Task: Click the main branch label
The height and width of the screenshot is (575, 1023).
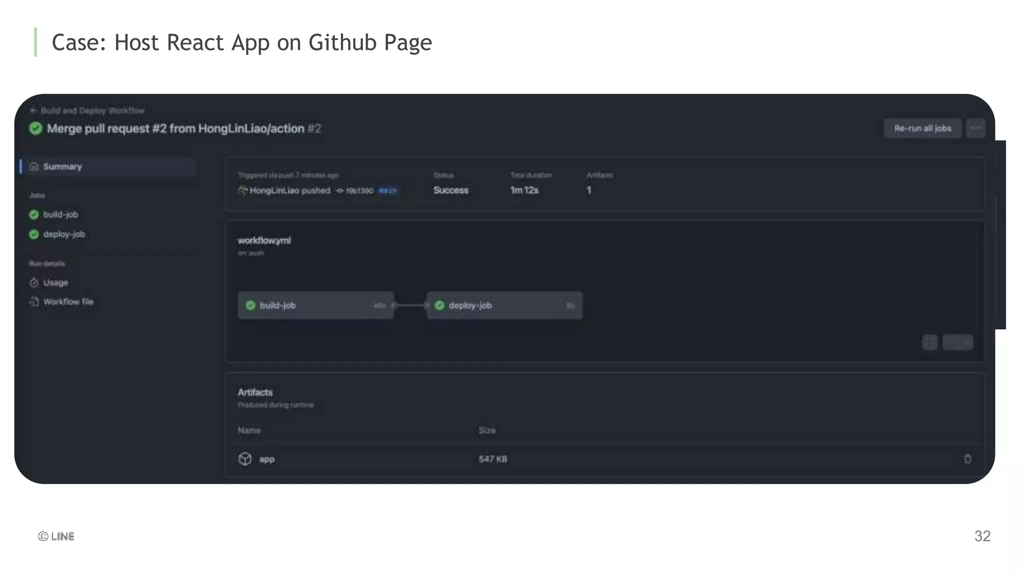Action: (388, 191)
